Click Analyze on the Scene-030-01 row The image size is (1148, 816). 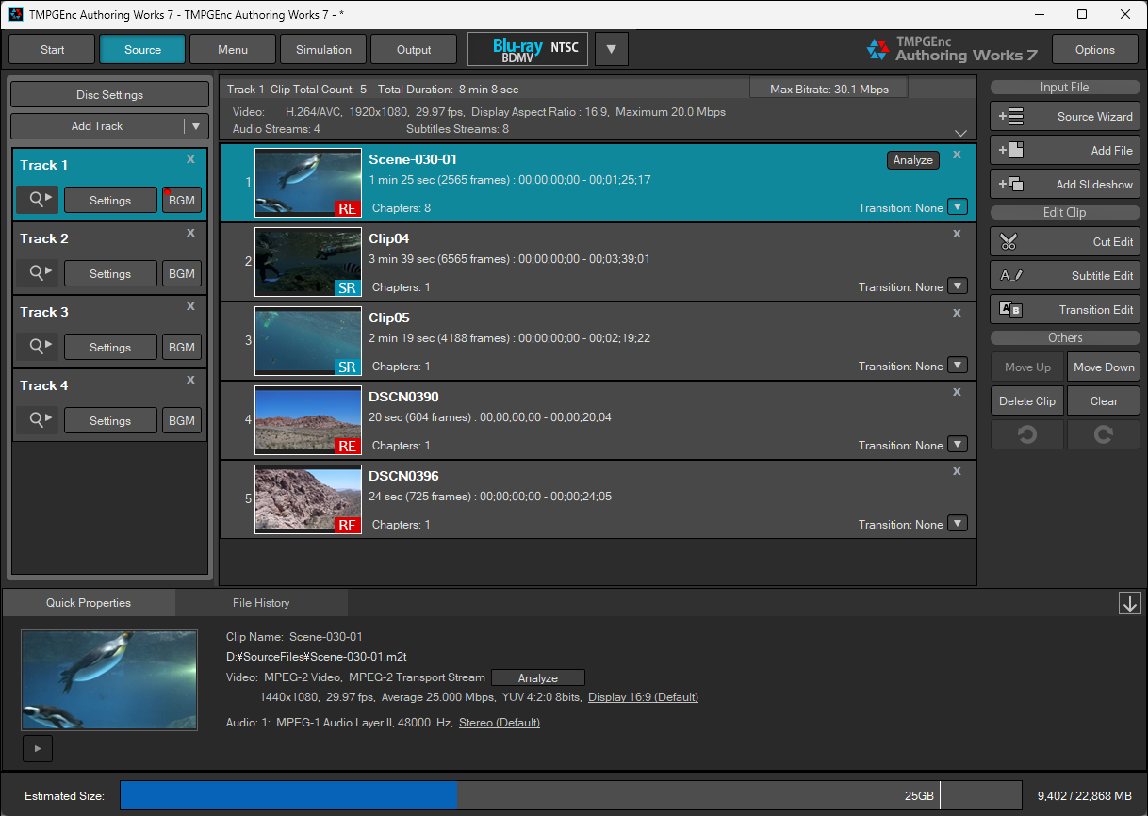click(912, 160)
